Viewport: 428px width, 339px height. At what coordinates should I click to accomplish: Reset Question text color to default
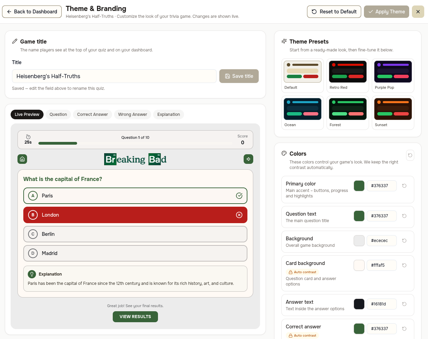click(x=404, y=216)
